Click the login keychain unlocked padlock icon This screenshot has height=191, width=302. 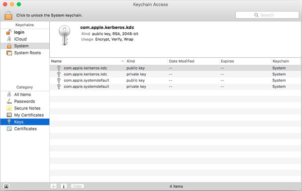9,32
